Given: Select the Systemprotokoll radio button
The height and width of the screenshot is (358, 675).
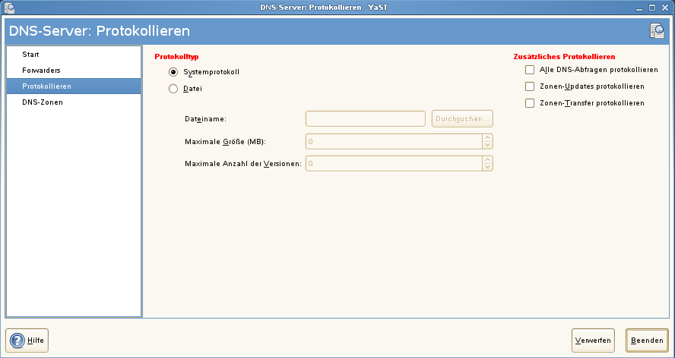Looking at the screenshot, I should coord(173,72).
